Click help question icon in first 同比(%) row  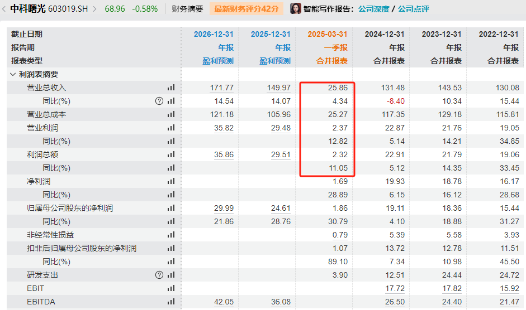pos(159,101)
